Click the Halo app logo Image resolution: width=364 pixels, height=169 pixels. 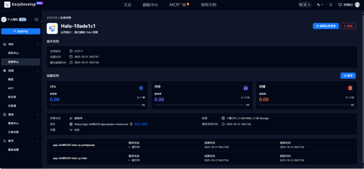52,28
